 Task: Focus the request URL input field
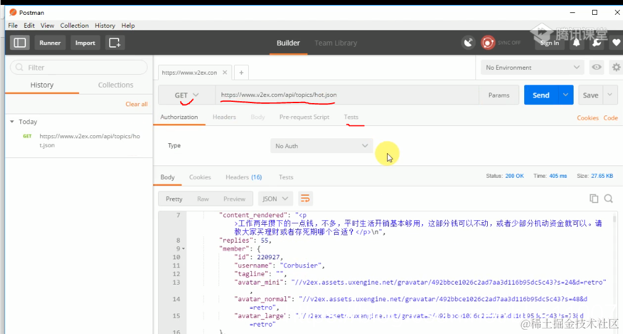coord(347,95)
